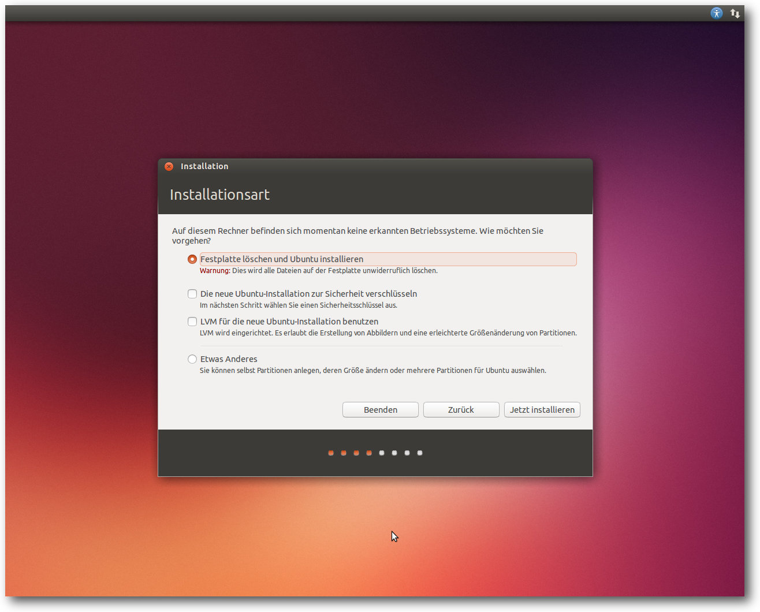Start installation with Jetzt installieren
The image size is (760, 612).
(542, 409)
